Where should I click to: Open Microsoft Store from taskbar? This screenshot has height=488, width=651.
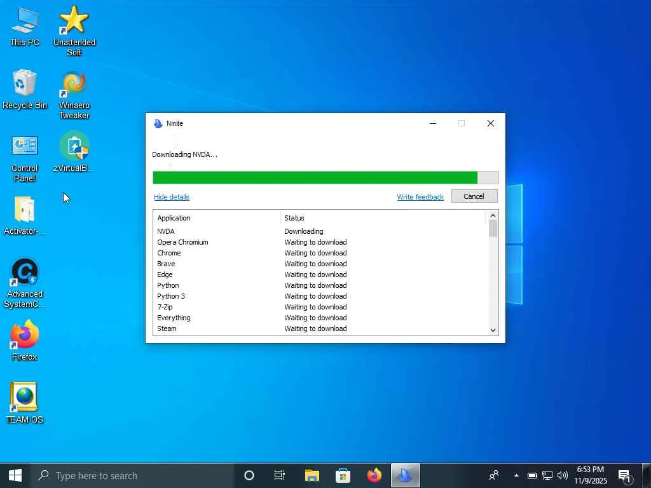(x=343, y=475)
